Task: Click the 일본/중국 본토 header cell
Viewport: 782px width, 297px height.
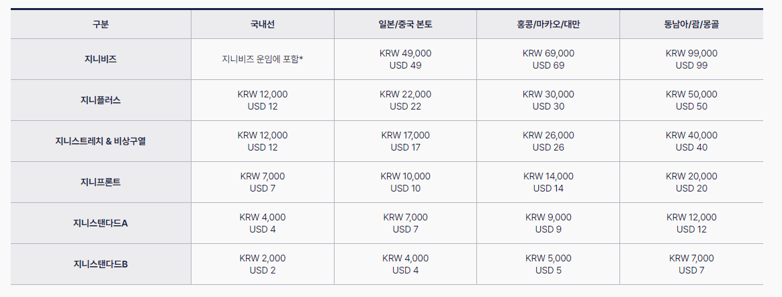Action: pos(406,24)
